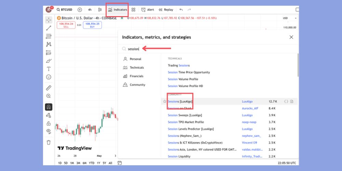This screenshot has width=342, height=171.
Task: Toggle lock all drawings padlock
Action: tap(49, 123)
